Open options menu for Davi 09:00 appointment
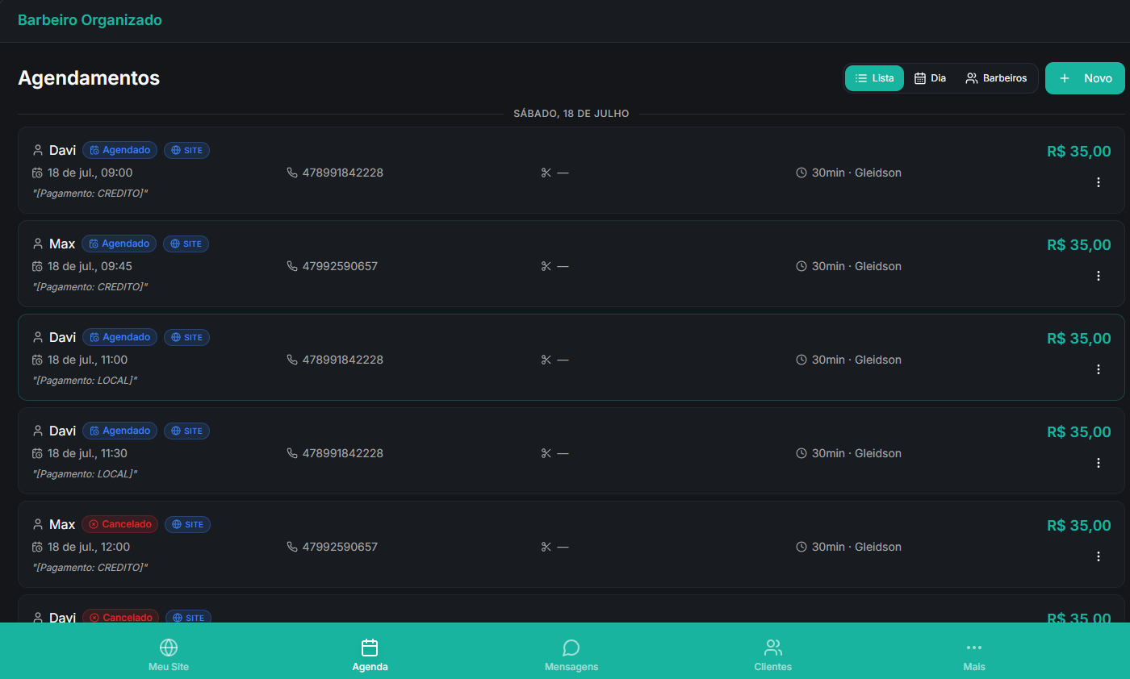1130x679 pixels. coord(1098,182)
